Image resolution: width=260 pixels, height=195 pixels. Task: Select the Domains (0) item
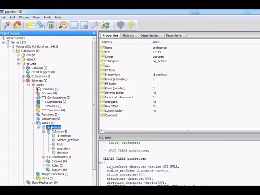coord(49,93)
